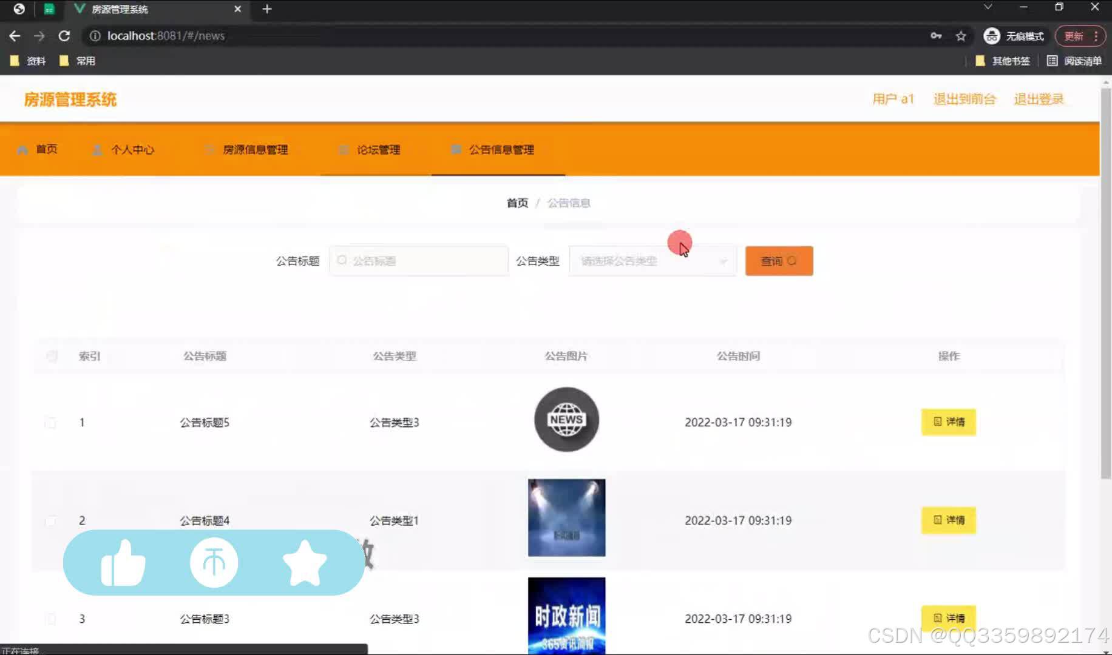Click the incognito mode icon in toolbar
1112x655 pixels.
(992, 36)
